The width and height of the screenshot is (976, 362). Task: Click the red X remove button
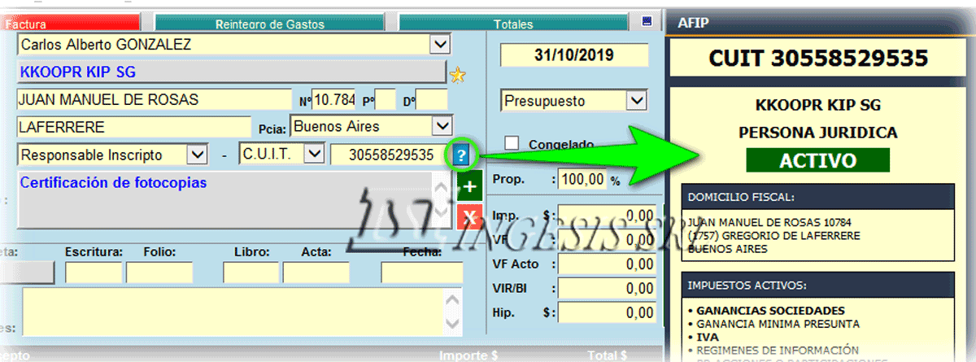pos(468,218)
